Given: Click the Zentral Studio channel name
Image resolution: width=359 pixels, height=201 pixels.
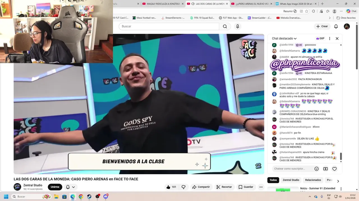Looking at the screenshot, I should pos(33,185).
